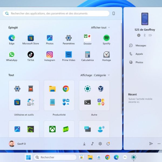The width and height of the screenshot is (162, 162).
Task: Open the green film strip app icon
Action: (66, 129)
